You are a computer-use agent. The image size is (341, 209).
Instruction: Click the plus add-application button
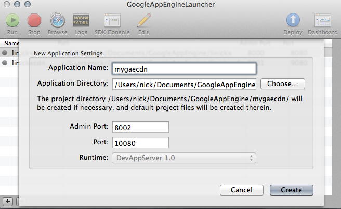pos(8,201)
